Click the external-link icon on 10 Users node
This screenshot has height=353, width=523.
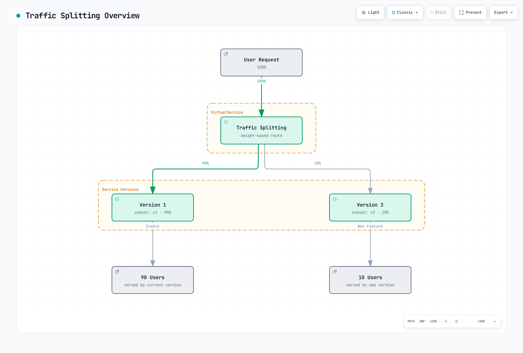click(x=335, y=272)
